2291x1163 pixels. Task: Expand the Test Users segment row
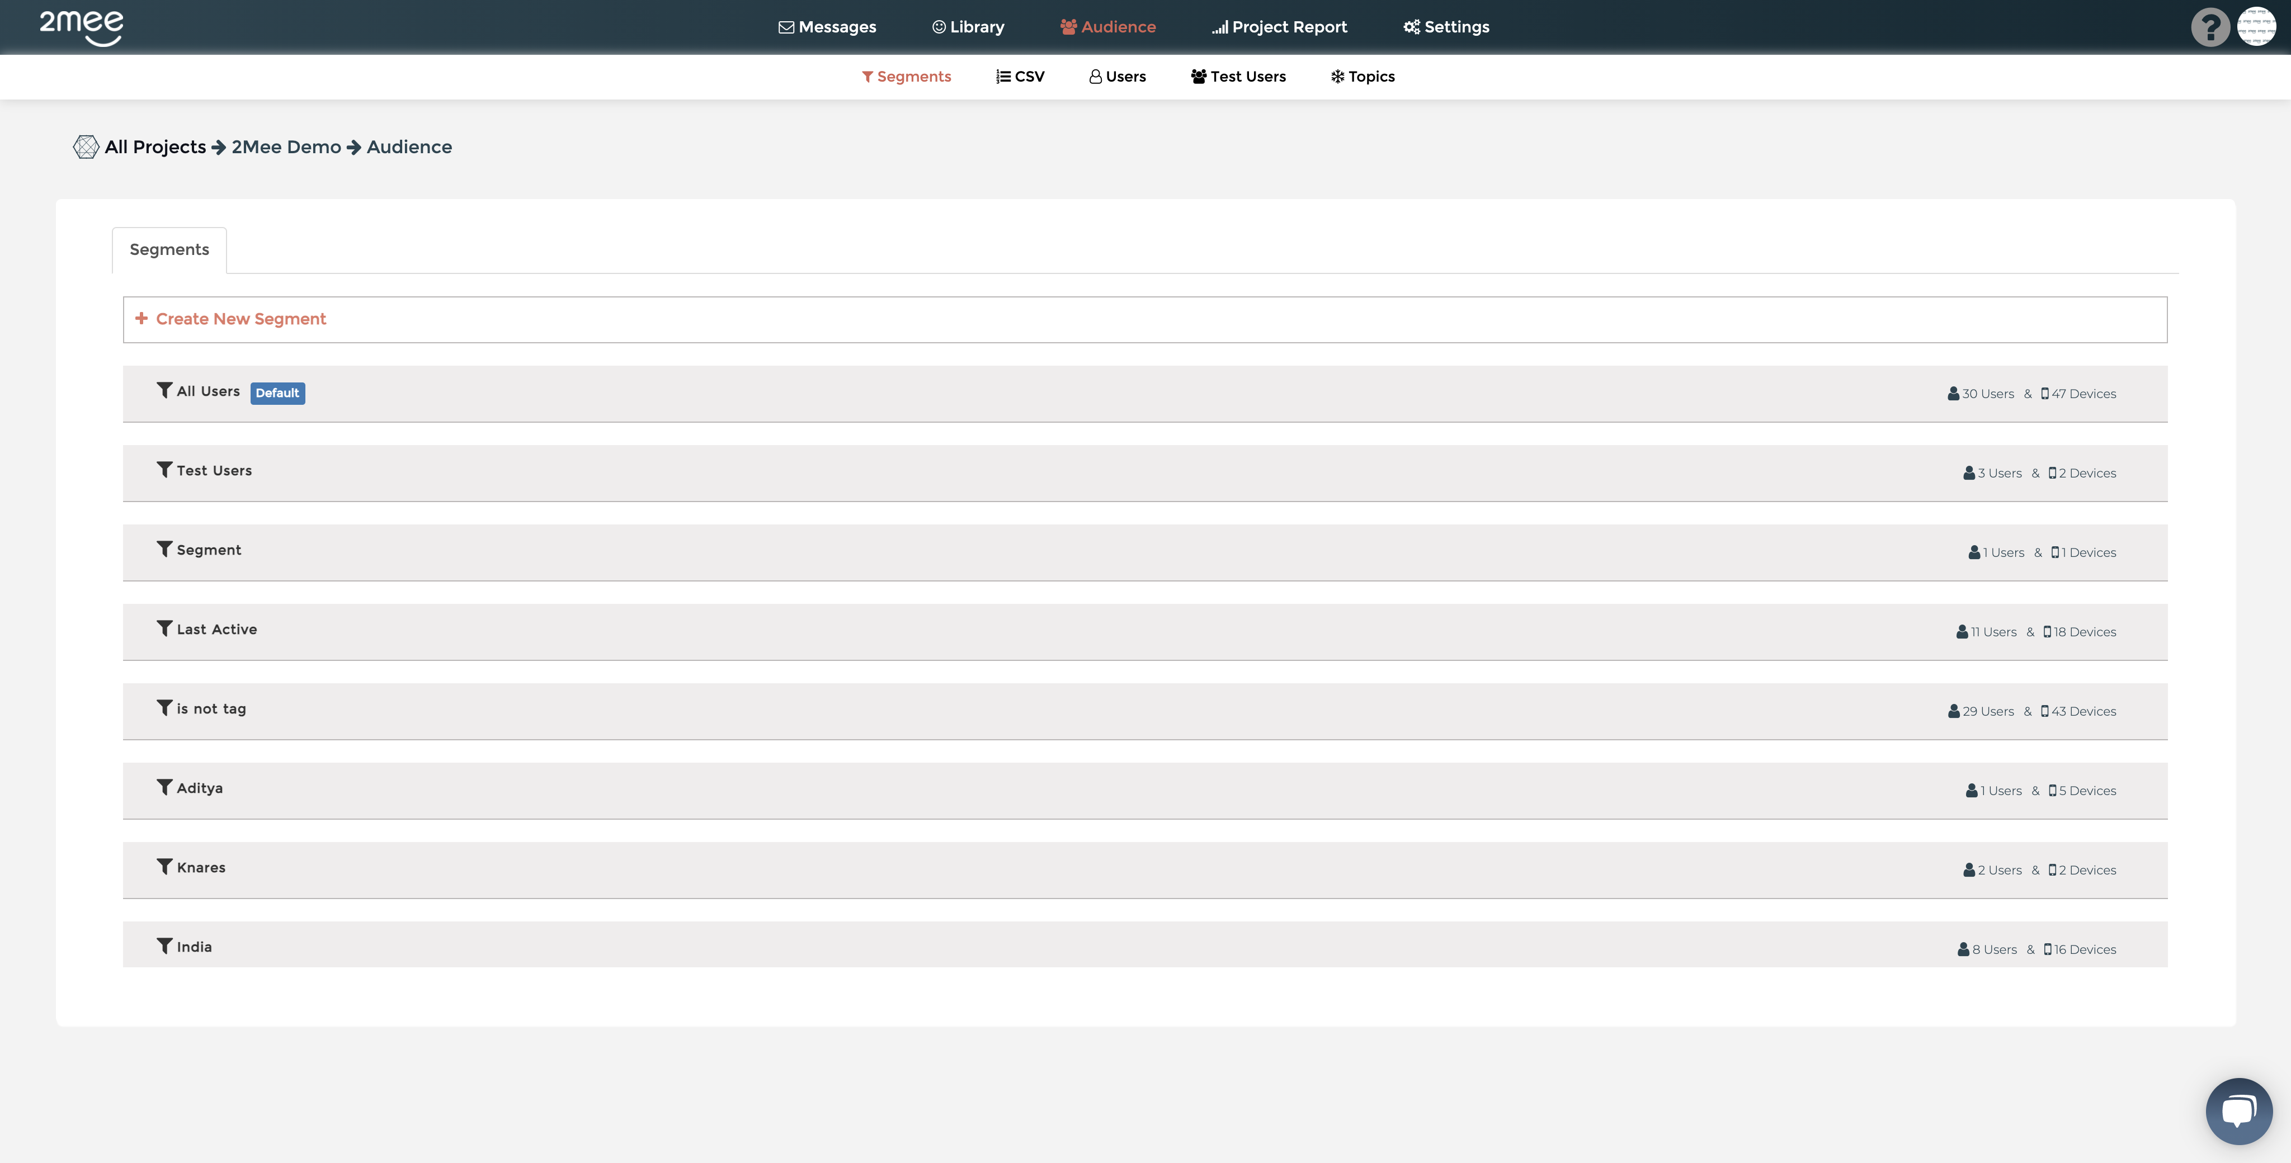1144,473
